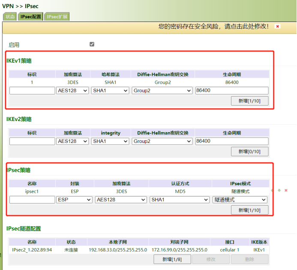Image resolution: width=297 pixels, height=270 pixels.
Task: Click the password risk warning message
Action: [x=213, y=26]
